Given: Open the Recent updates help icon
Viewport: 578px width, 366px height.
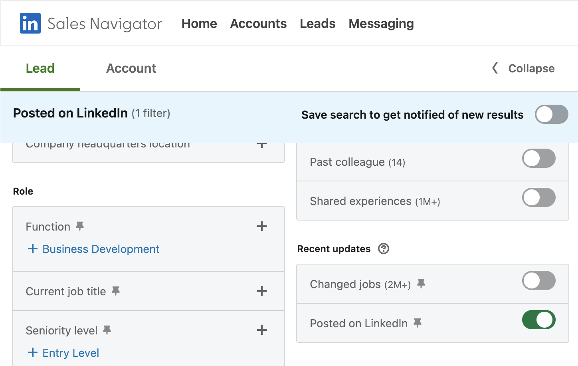Looking at the screenshot, I should pyautogui.click(x=384, y=249).
